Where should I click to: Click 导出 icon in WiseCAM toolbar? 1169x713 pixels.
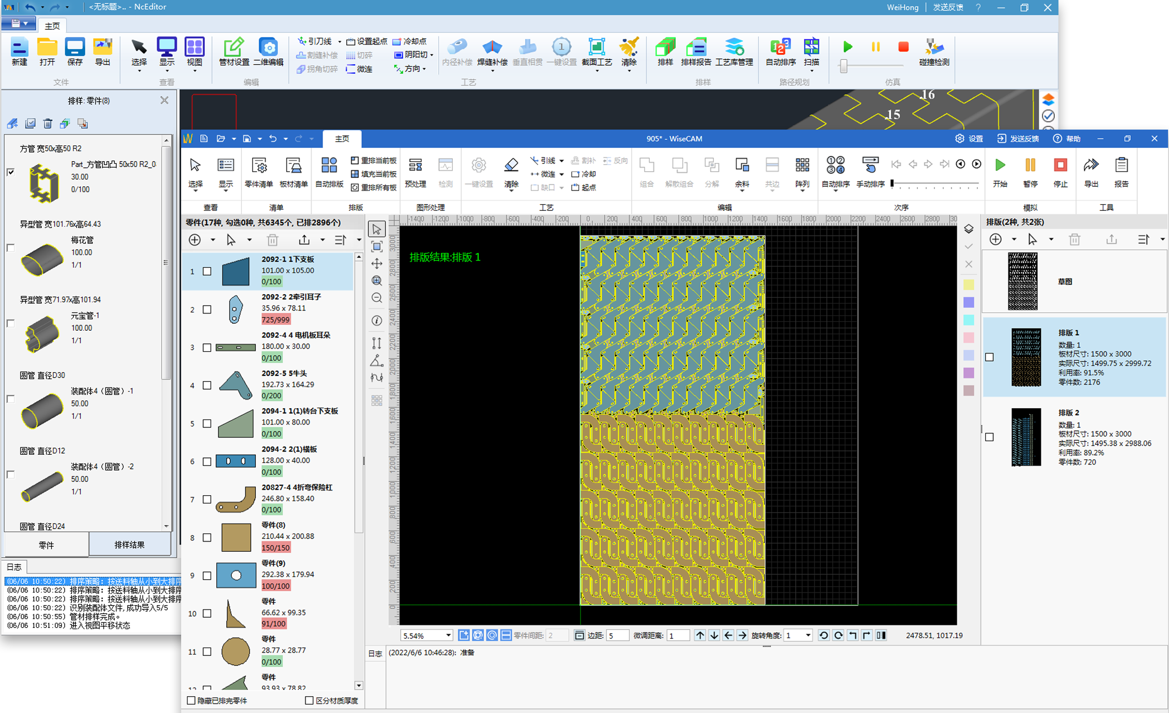click(x=1091, y=172)
